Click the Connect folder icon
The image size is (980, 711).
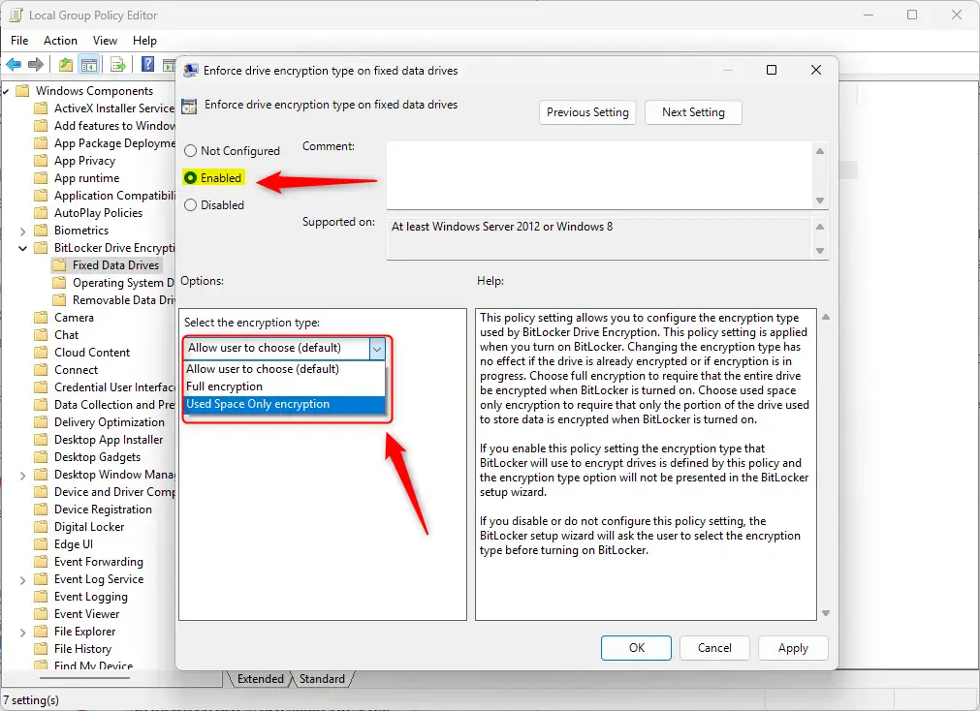(x=41, y=370)
